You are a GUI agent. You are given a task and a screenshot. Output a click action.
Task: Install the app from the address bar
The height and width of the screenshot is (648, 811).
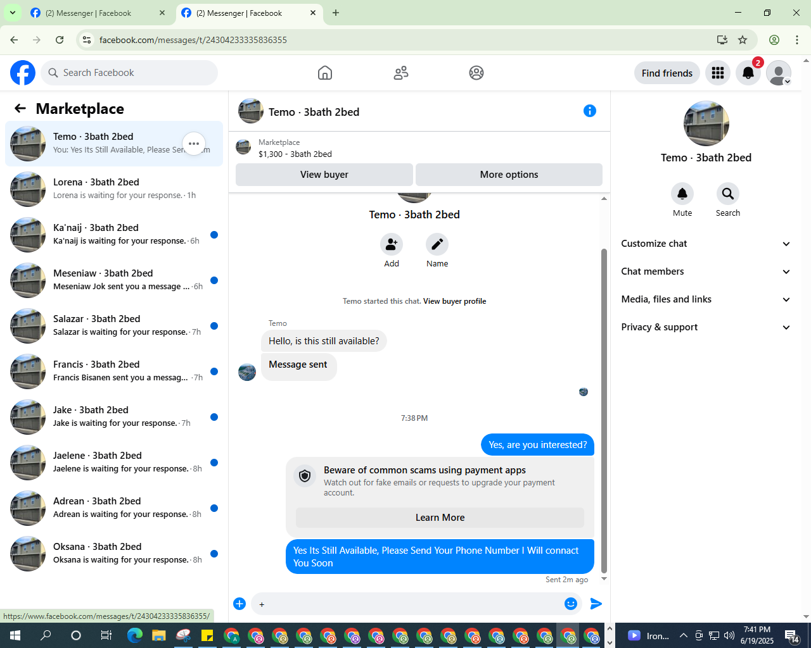722,40
